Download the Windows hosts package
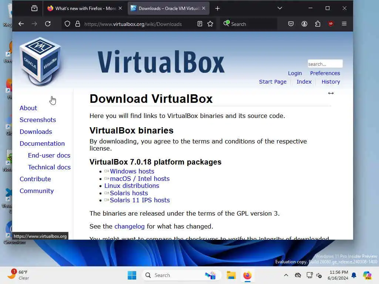 [x=132, y=171]
